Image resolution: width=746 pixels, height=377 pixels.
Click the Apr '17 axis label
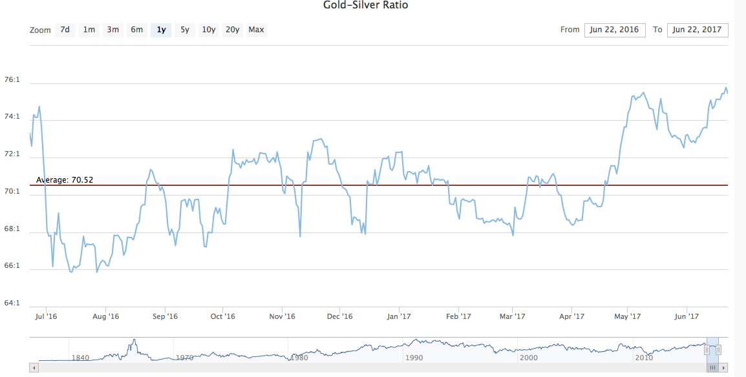(x=571, y=316)
